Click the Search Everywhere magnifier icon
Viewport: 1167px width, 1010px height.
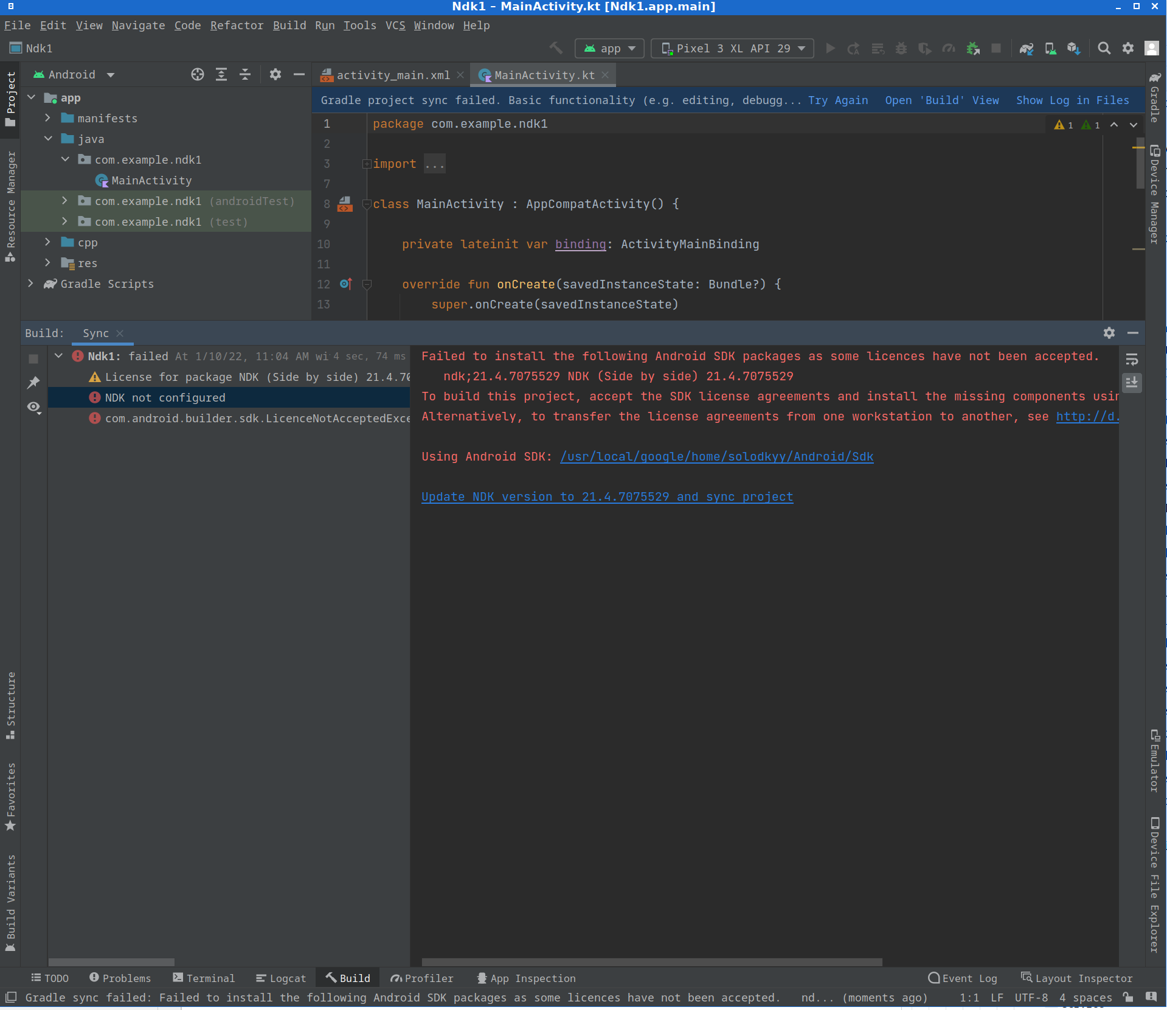pyautogui.click(x=1104, y=49)
